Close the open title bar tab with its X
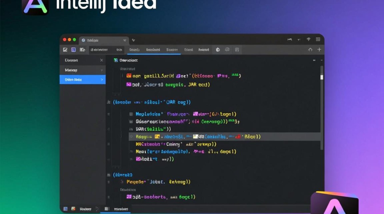Viewport: 384px width, 214px height. tap(125, 40)
